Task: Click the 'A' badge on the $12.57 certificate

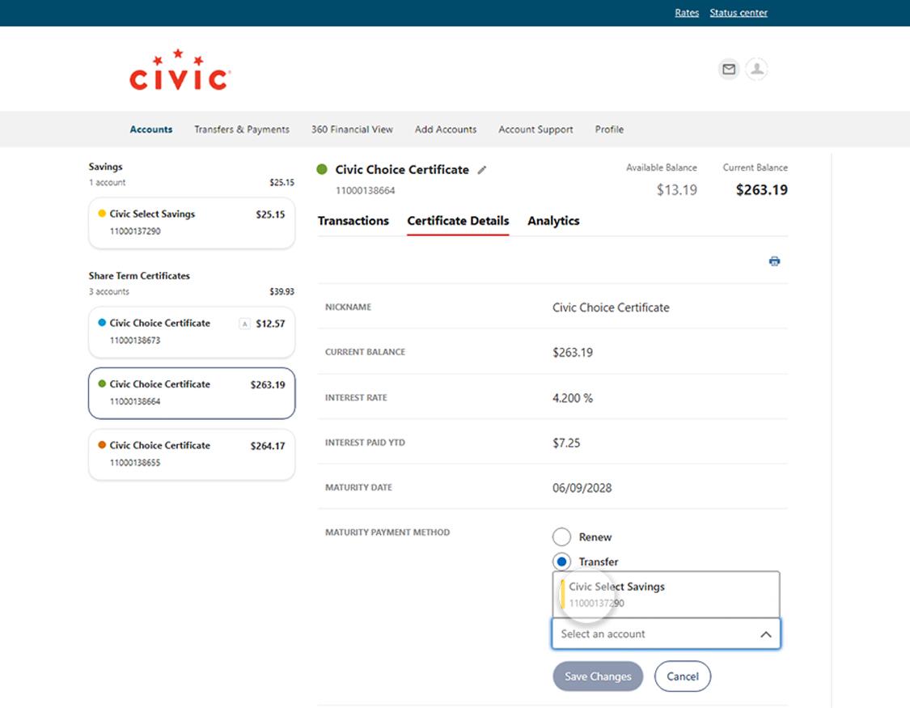Action: pos(244,323)
